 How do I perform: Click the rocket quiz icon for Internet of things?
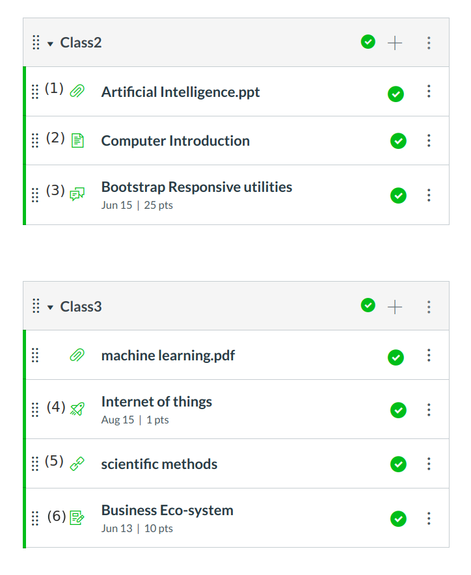[77, 409]
